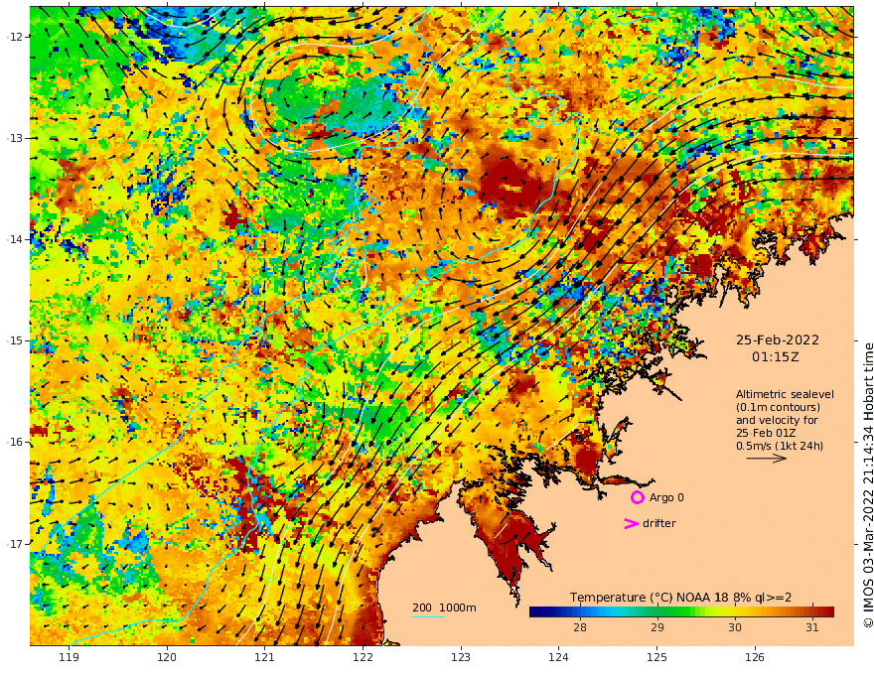Click the magenta Argo circle legend marker
The width and height of the screenshot is (874, 675).
(637, 497)
